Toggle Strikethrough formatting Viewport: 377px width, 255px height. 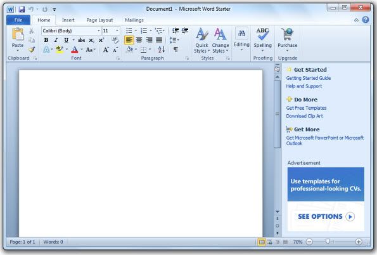pyautogui.click(x=81, y=40)
